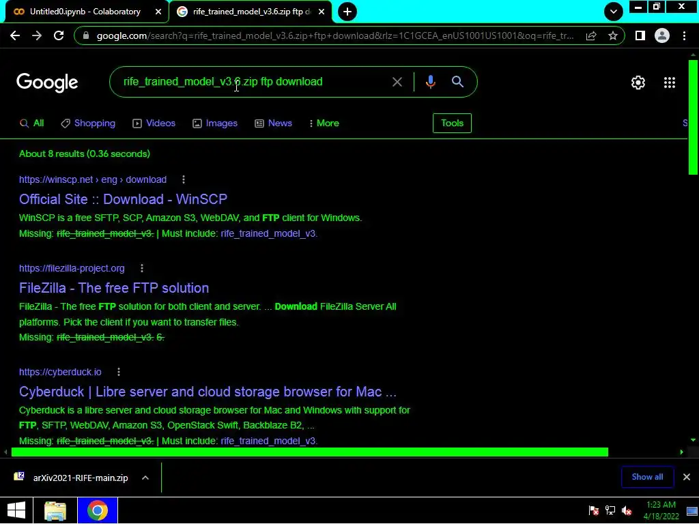Open the search Tools button

pos(452,123)
